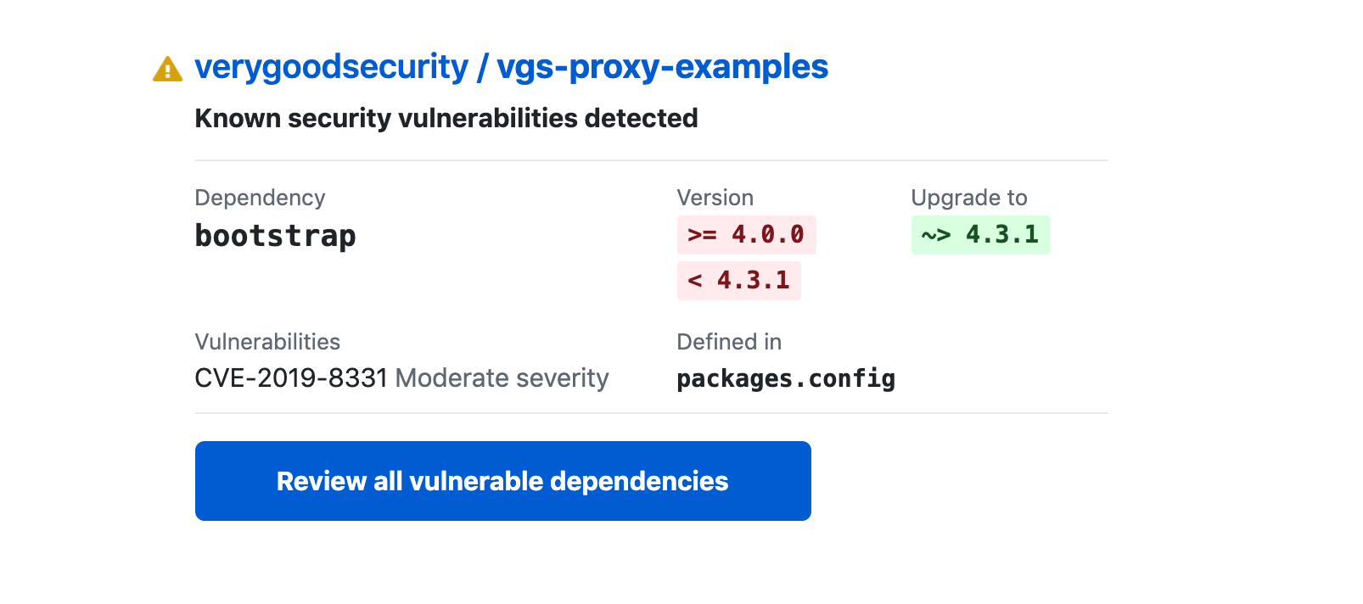Click the packages.config file name

pyautogui.click(x=786, y=378)
